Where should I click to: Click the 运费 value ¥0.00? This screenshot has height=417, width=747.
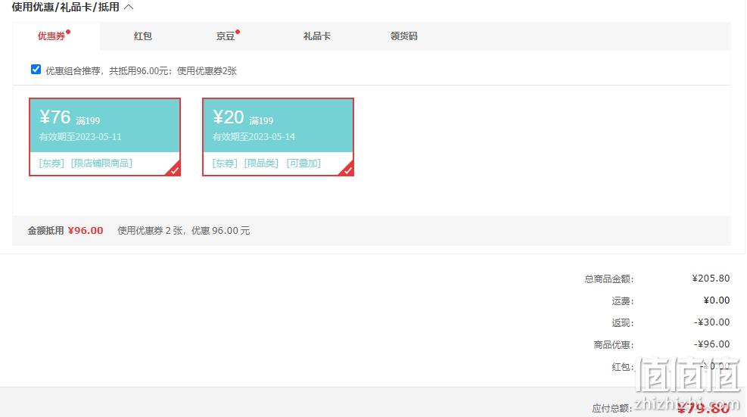click(x=717, y=300)
